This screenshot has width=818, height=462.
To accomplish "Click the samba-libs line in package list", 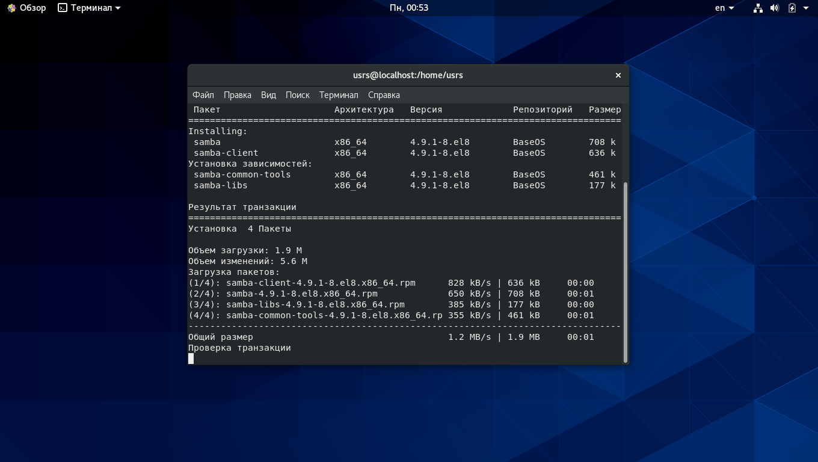I will (220, 185).
